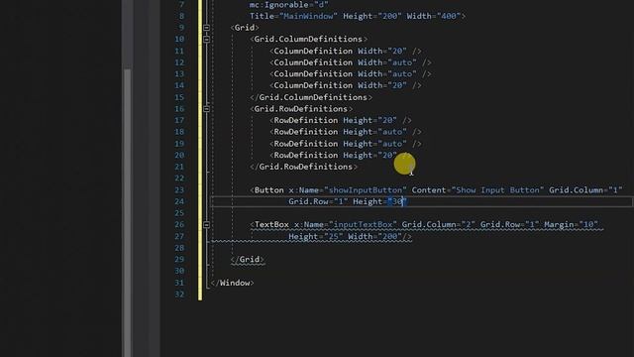Image resolution: width=634 pixels, height=357 pixels.
Task: Click line number 25 in the gutter
Action: 179,213
